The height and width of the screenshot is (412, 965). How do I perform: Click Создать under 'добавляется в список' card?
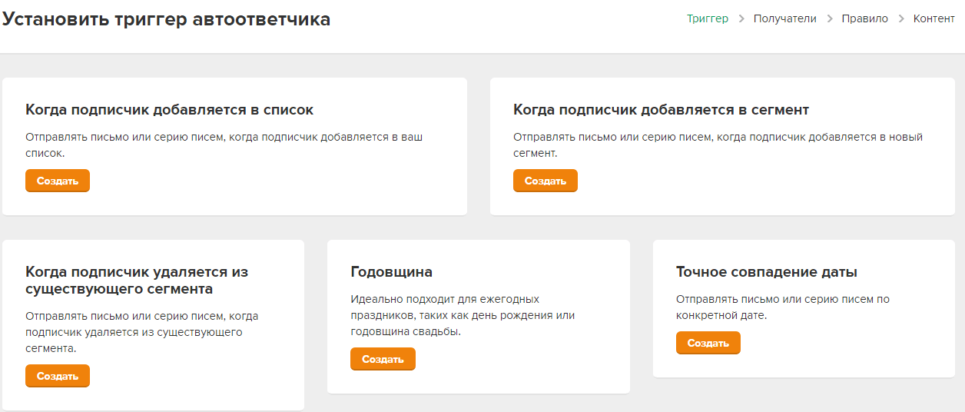tap(58, 181)
